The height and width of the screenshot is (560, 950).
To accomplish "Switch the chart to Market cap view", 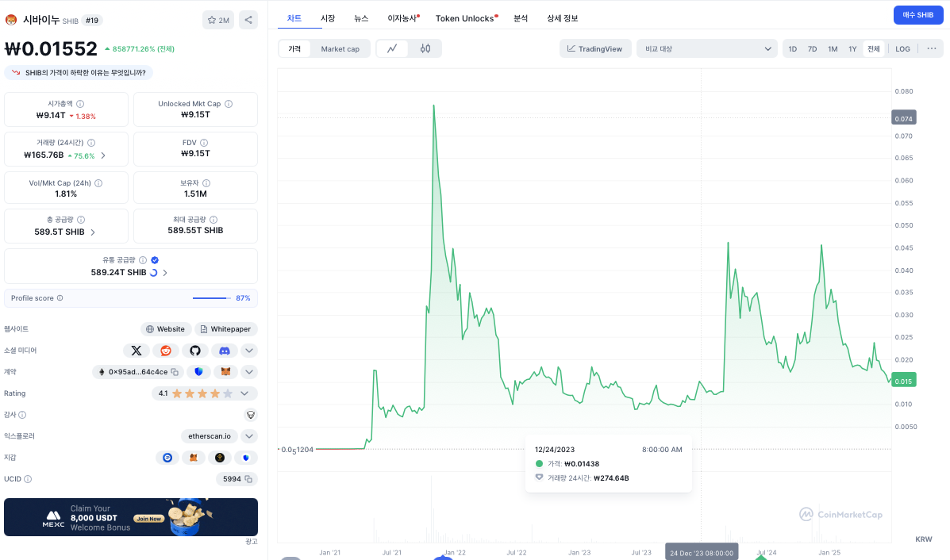I will click(x=340, y=49).
